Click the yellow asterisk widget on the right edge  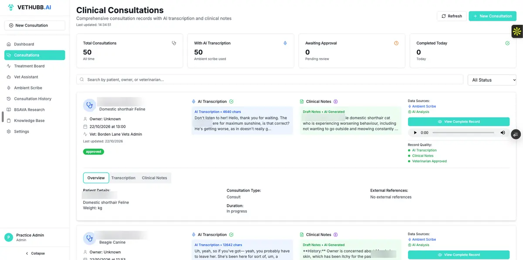[x=517, y=31]
